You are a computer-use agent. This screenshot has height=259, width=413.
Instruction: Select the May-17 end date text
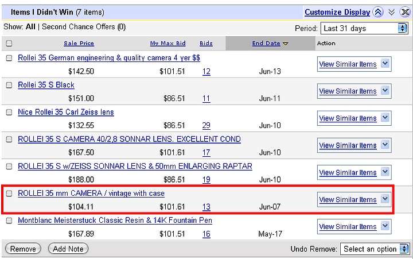tap(270, 234)
